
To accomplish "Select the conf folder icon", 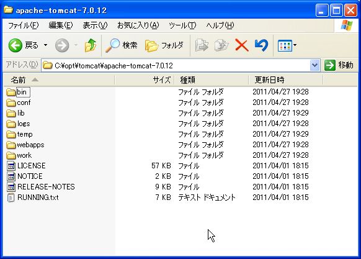I will click(x=11, y=102).
